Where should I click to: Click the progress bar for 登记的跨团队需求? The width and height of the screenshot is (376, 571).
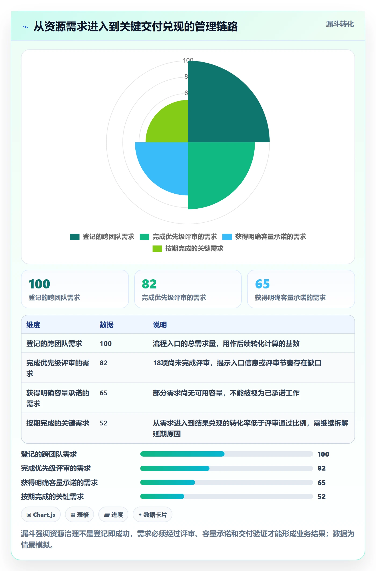tap(226, 454)
